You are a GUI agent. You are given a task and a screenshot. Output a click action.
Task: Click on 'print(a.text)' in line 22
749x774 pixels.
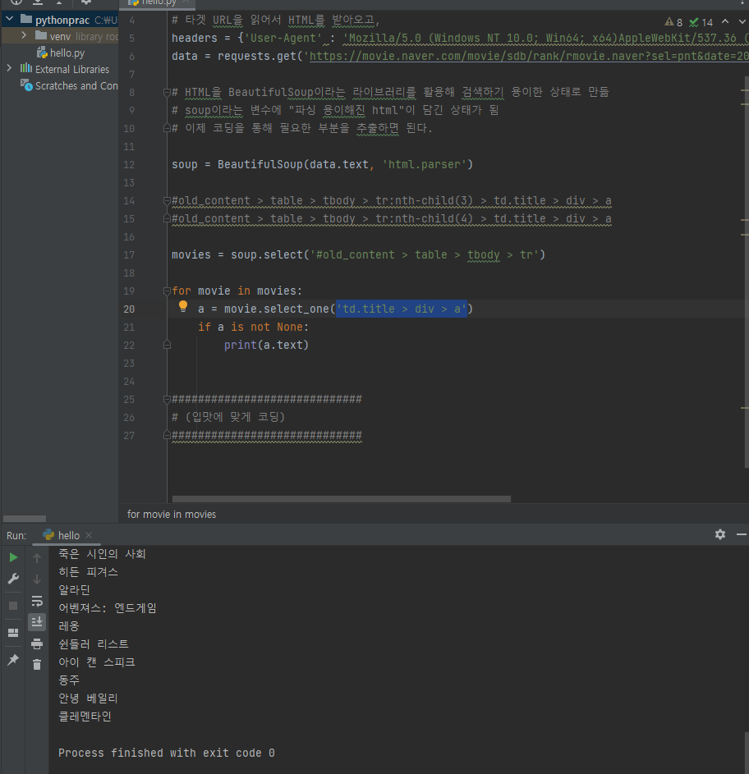point(266,345)
